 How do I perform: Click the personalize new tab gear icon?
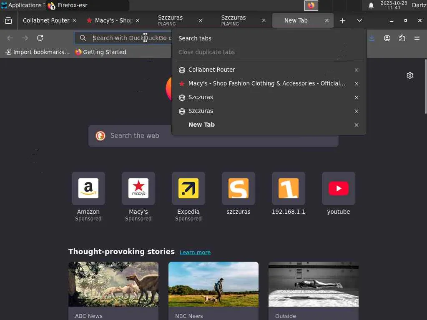[410, 75]
